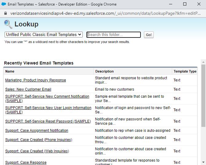
Task: Open the Unfiled Public Classic Email Templates folder dropdown
Action: [43, 34]
